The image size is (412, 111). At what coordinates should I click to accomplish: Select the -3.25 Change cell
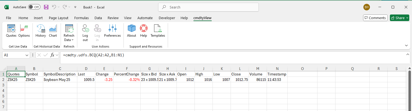click(104, 80)
